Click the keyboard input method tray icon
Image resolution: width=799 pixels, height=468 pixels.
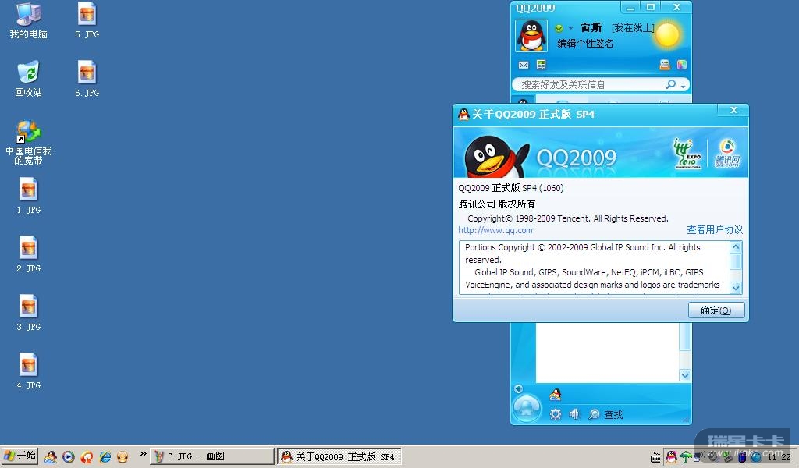(655, 458)
